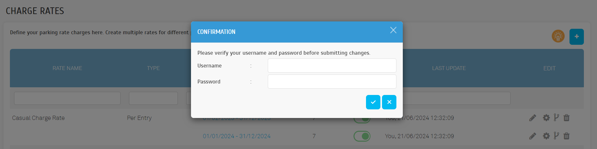Screen dimensions: 597x149
Task: Click trash icon for the 01/01/2024 - 31/12/2024 row
Action: [567, 136]
